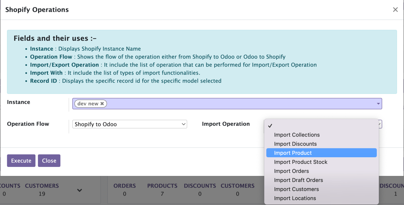Viewport: 404px width, 205px height.
Task: Select "Import Draft Orders" option
Action: 298,180
